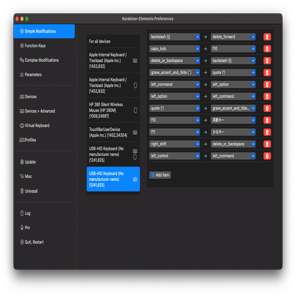Open the 英数キー destination dropdown for f10
Image resolution: width=296 pixels, height=296 pixels.
[x=233, y=120]
